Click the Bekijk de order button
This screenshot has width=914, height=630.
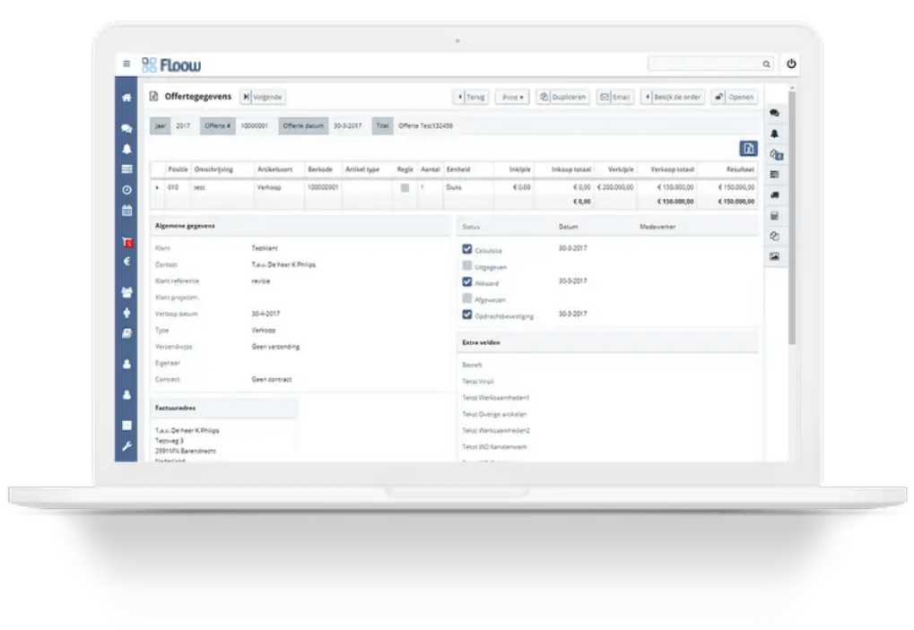coord(672,97)
